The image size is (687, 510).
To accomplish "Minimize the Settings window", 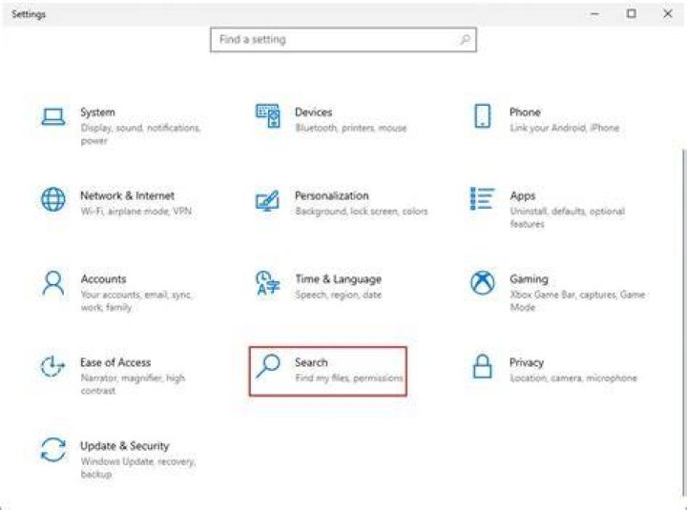I will coord(594,14).
